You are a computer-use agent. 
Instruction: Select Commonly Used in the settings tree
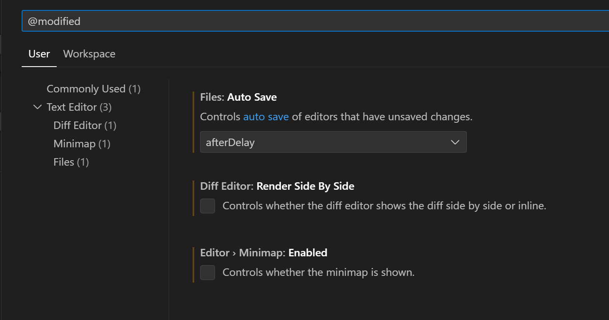point(93,89)
